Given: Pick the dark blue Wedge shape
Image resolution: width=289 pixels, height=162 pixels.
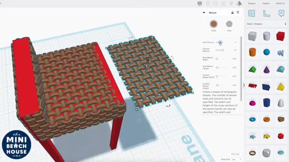Looking at the screenshot, I should click(x=266, y=87).
